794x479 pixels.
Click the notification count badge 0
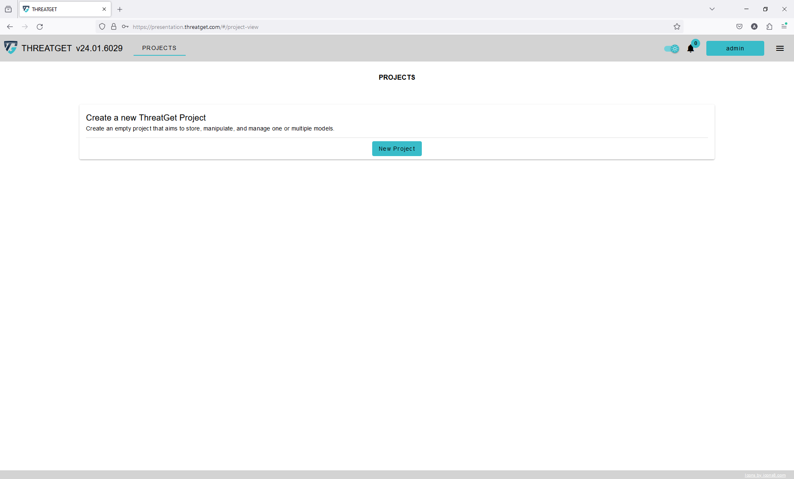point(696,43)
